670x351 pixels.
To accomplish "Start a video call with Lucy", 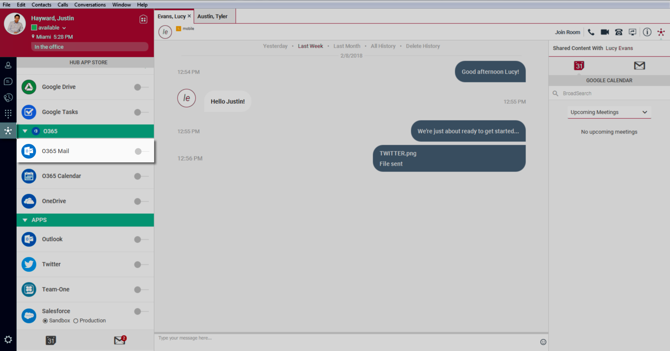I will click(x=605, y=32).
